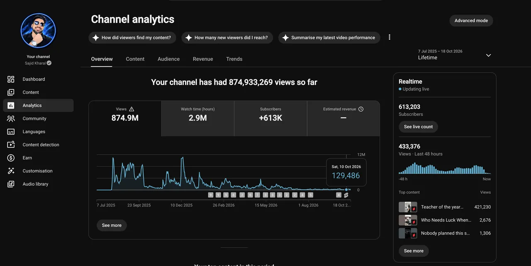Click the axis label '15 May 2026'
531x266 pixels.
(266, 205)
